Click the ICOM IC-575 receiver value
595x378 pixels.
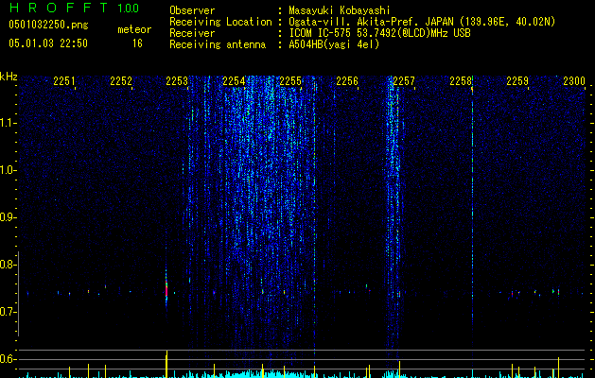[x=379, y=33]
